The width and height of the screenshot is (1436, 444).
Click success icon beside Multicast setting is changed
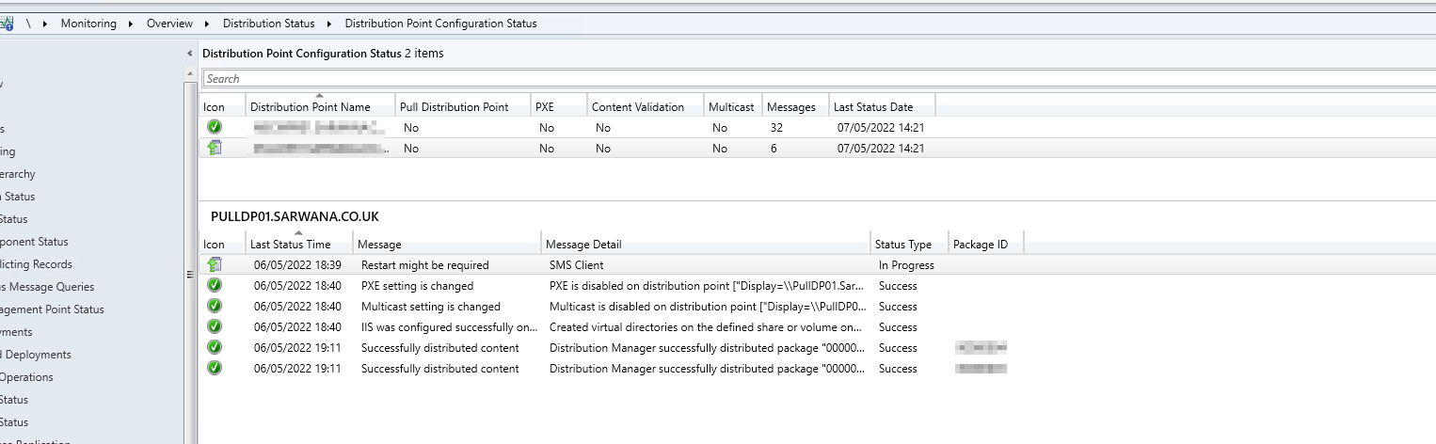coord(215,306)
